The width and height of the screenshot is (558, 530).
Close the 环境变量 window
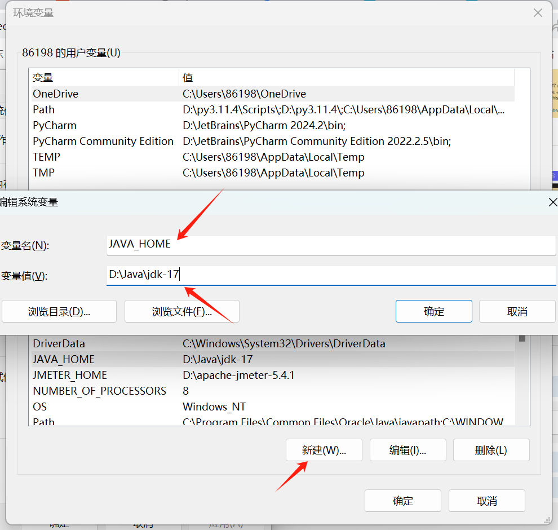click(x=538, y=13)
